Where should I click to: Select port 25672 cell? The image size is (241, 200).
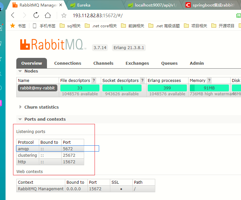tap(73, 155)
